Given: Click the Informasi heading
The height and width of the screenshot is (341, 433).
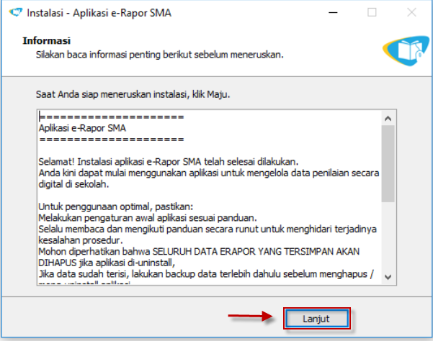Looking at the screenshot, I should coord(46,41).
